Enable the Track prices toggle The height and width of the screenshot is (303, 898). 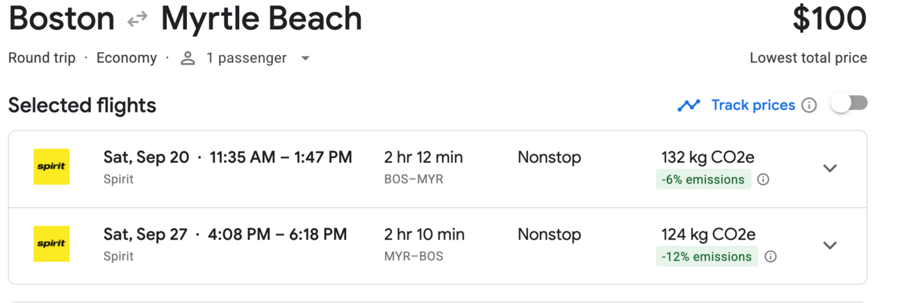point(849,104)
